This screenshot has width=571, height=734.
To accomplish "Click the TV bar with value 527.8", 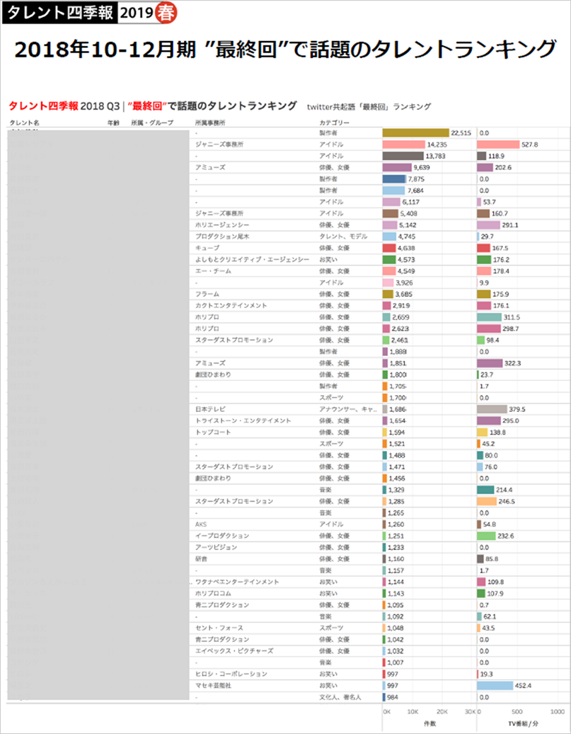I will coord(498,145).
